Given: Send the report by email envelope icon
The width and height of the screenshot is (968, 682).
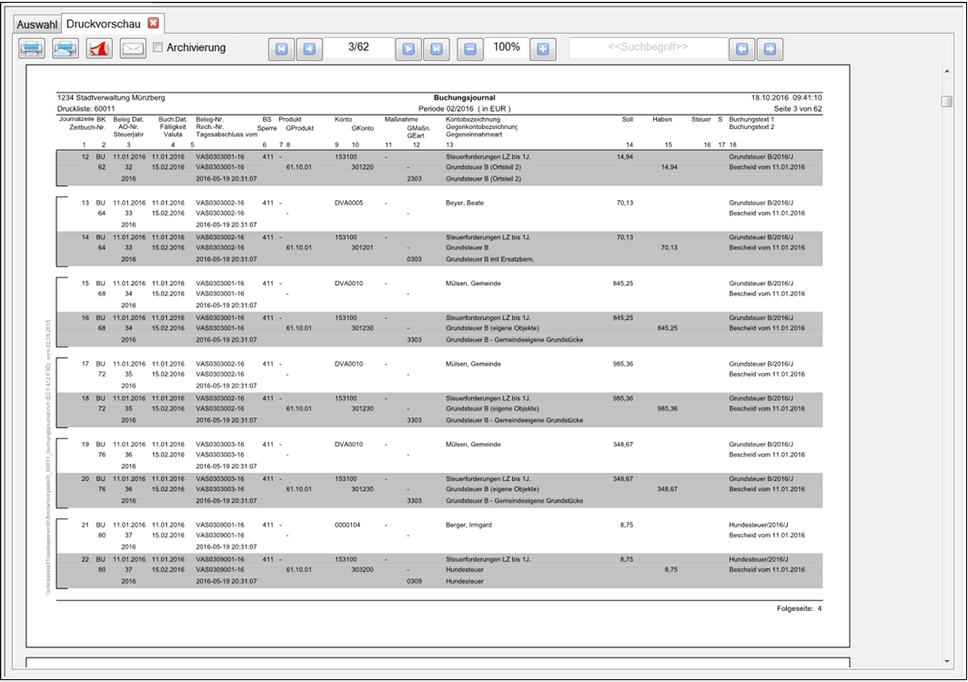Looking at the screenshot, I should (133, 49).
